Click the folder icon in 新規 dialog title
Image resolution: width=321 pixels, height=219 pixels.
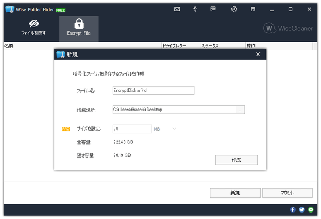(60, 54)
